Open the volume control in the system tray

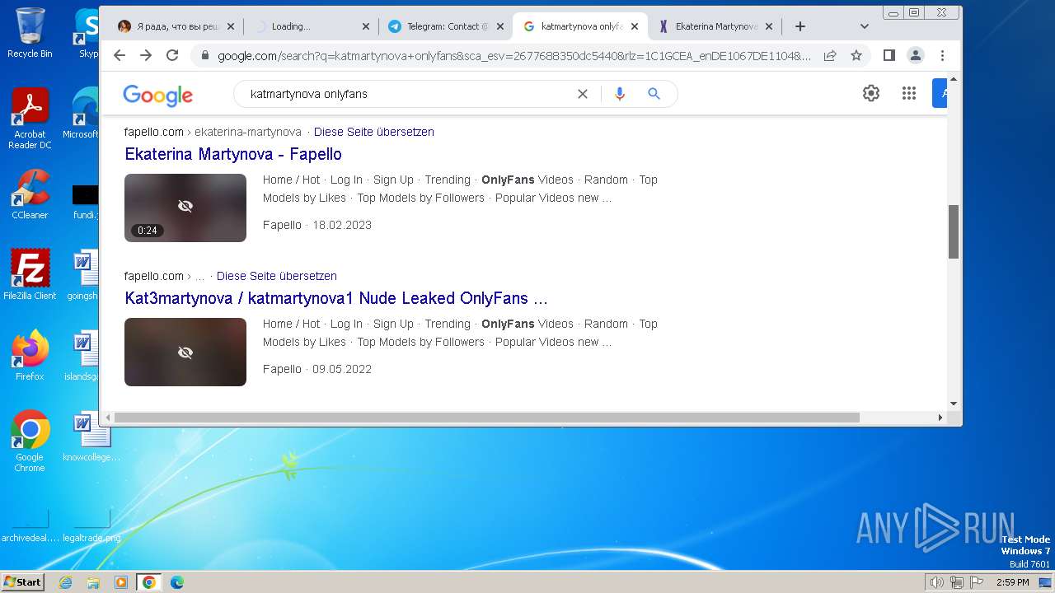click(936, 582)
